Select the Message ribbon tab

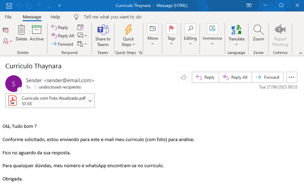tap(32, 17)
